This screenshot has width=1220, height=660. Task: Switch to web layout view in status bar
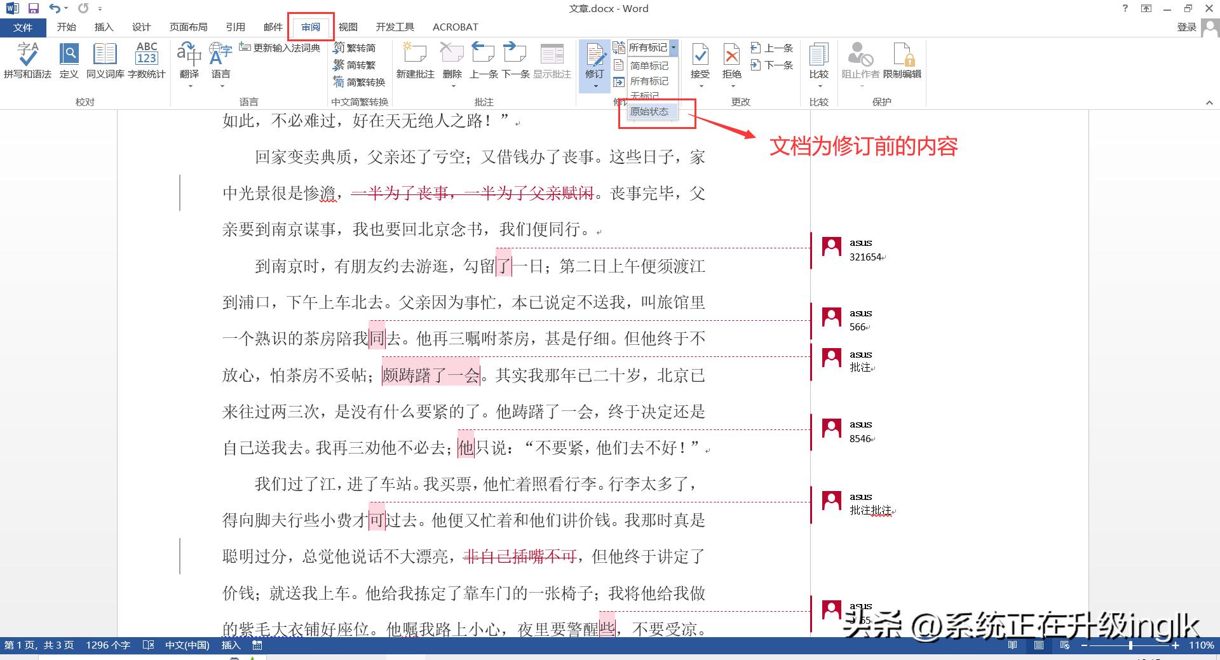pyautogui.click(x=1065, y=645)
